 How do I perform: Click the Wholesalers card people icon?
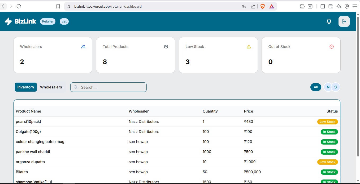point(83,47)
